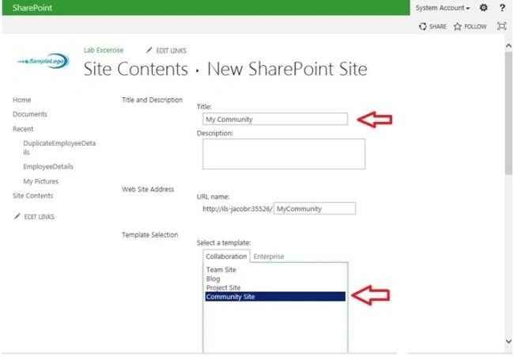Click the scrollbar down arrow

point(508,341)
